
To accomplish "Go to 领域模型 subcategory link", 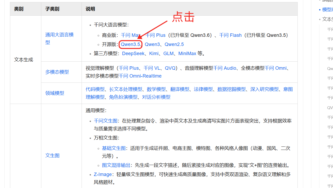I will pyautogui.click(x=55, y=93).
